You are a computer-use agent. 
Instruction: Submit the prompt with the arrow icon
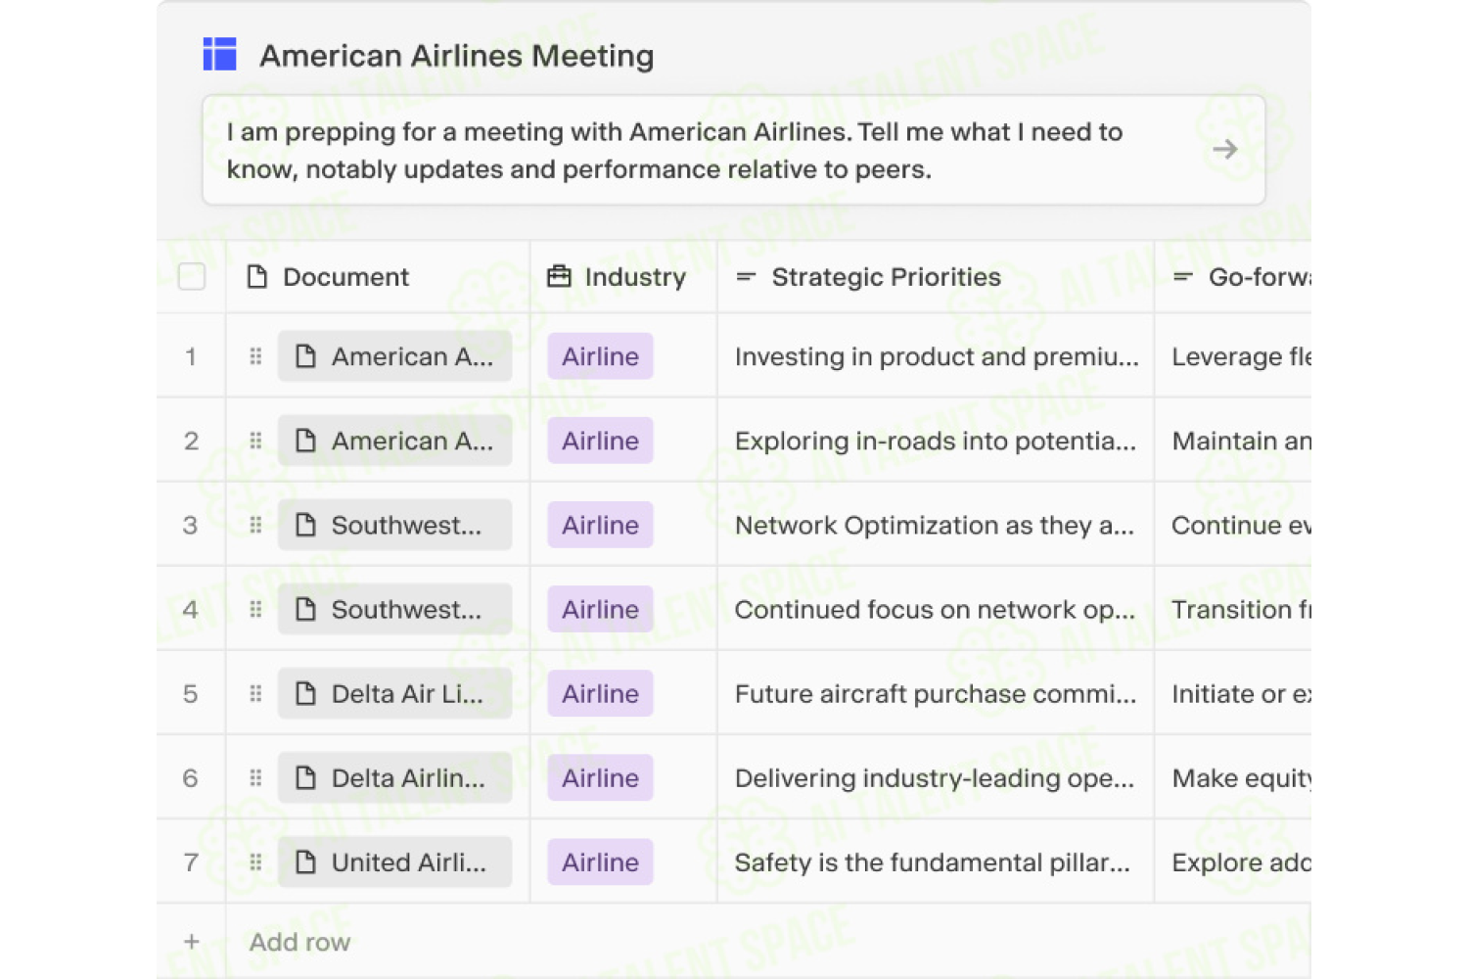(x=1224, y=150)
